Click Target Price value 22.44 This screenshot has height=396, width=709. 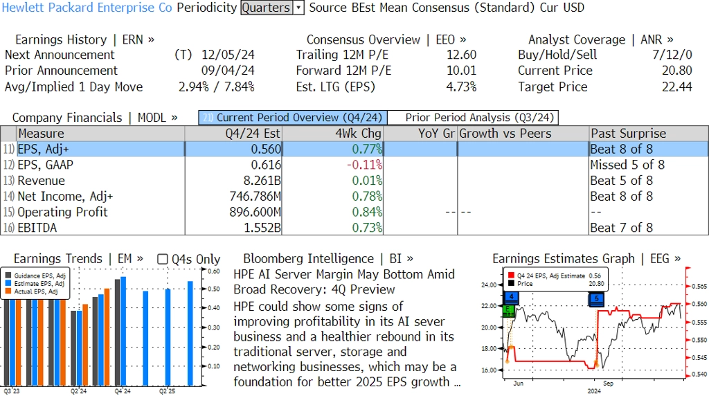point(677,87)
